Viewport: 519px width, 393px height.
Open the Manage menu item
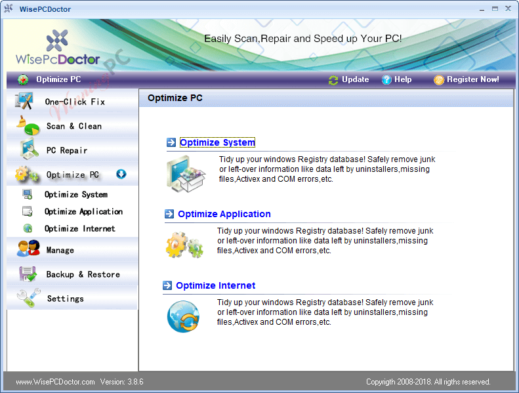72,249
